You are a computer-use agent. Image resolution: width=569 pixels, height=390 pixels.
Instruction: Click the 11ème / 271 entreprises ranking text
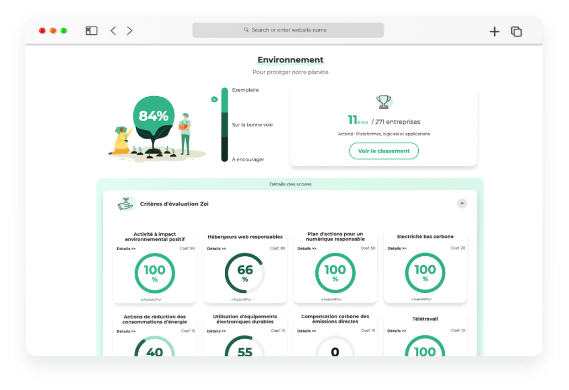pyautogui.click(x=383, y=120)
